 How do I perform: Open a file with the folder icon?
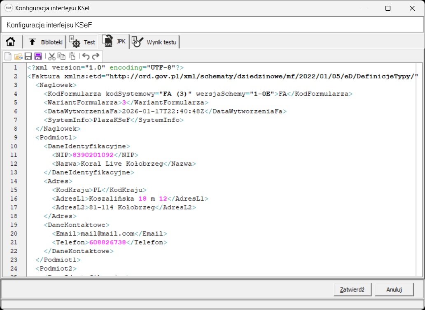click(18, 56)
